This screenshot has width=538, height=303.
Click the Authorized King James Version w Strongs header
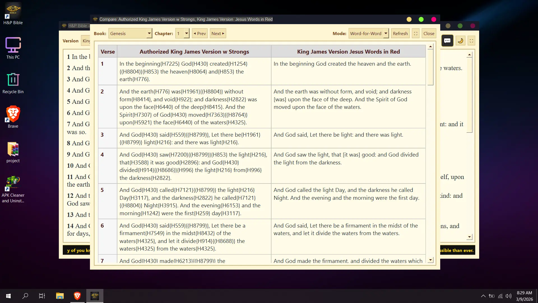(194, 52)
